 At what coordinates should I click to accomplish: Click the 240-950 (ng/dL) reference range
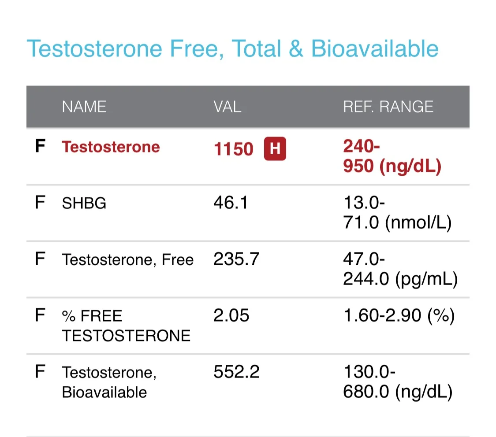(x=392, y=156)
